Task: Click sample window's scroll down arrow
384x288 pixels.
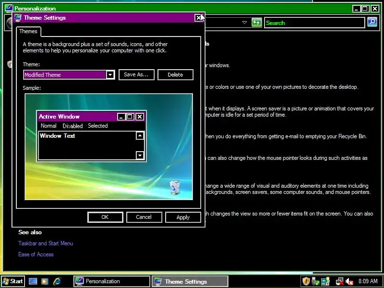Action: pos(140,155)
